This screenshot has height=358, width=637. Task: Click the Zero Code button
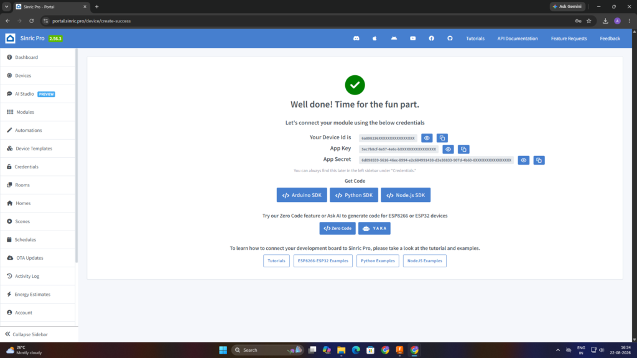[x=338, y=229]
